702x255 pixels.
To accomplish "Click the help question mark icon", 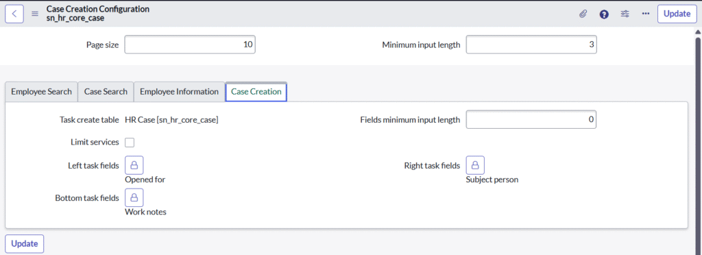I will pyautogui.click(x=604, y=14).
